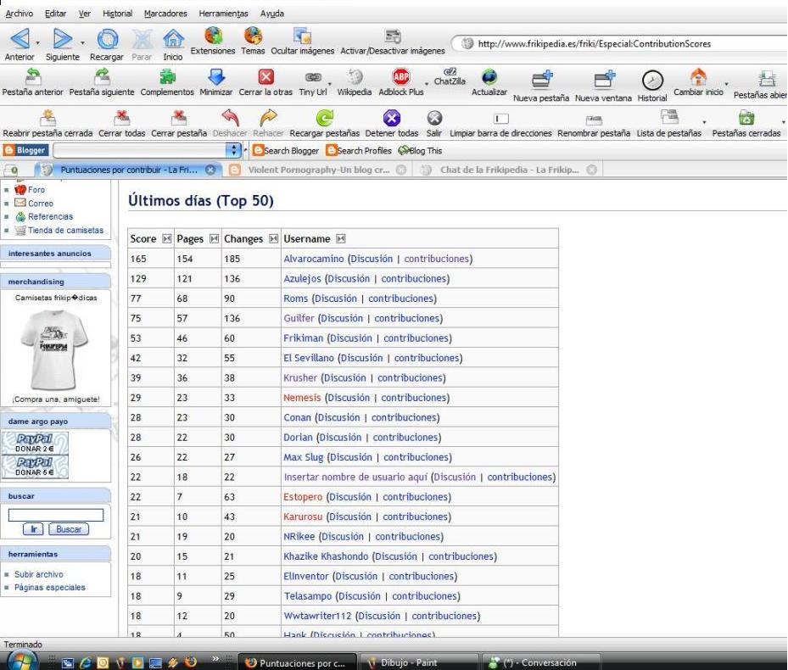Open Alvarocamino's user page link
The width and height of the screenshot is (788, 670).
314,259
